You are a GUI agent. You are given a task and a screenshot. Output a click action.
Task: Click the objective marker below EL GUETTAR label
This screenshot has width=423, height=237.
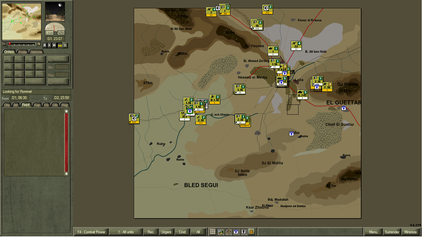(344, 108)
